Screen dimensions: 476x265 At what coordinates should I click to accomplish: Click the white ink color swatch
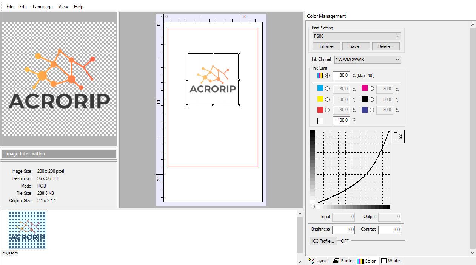point(320,121)
